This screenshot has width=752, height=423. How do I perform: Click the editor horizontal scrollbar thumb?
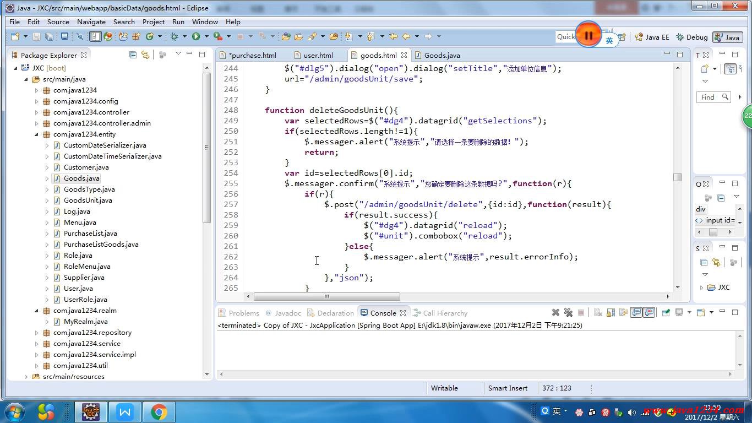[x=326, y=296]
